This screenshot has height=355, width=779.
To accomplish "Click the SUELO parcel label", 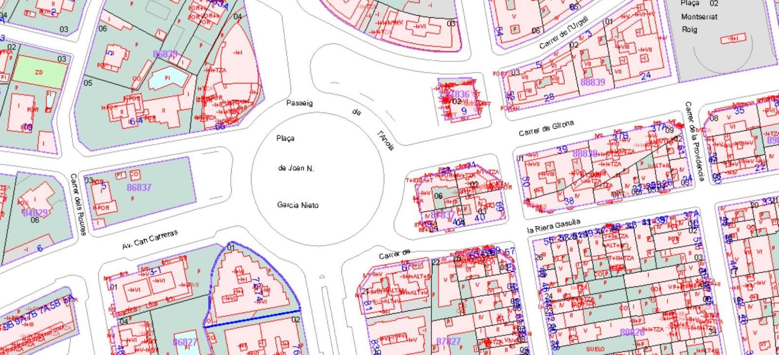I will pyautogui.click(x=595, y=349).
